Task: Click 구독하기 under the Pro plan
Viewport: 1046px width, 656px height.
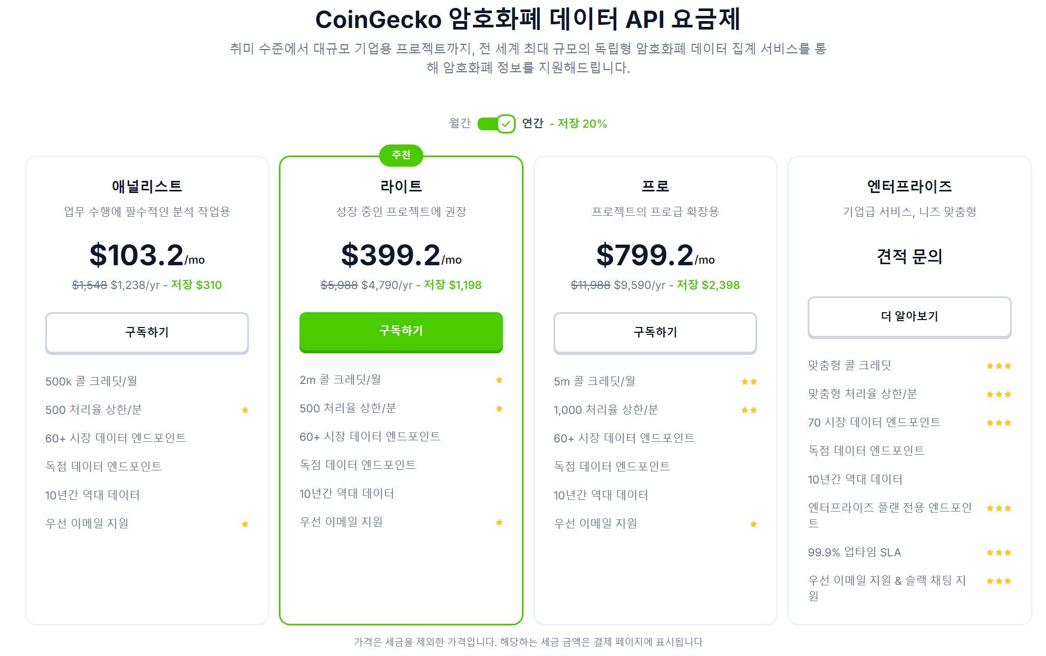Action: click(x=655, y=333)
